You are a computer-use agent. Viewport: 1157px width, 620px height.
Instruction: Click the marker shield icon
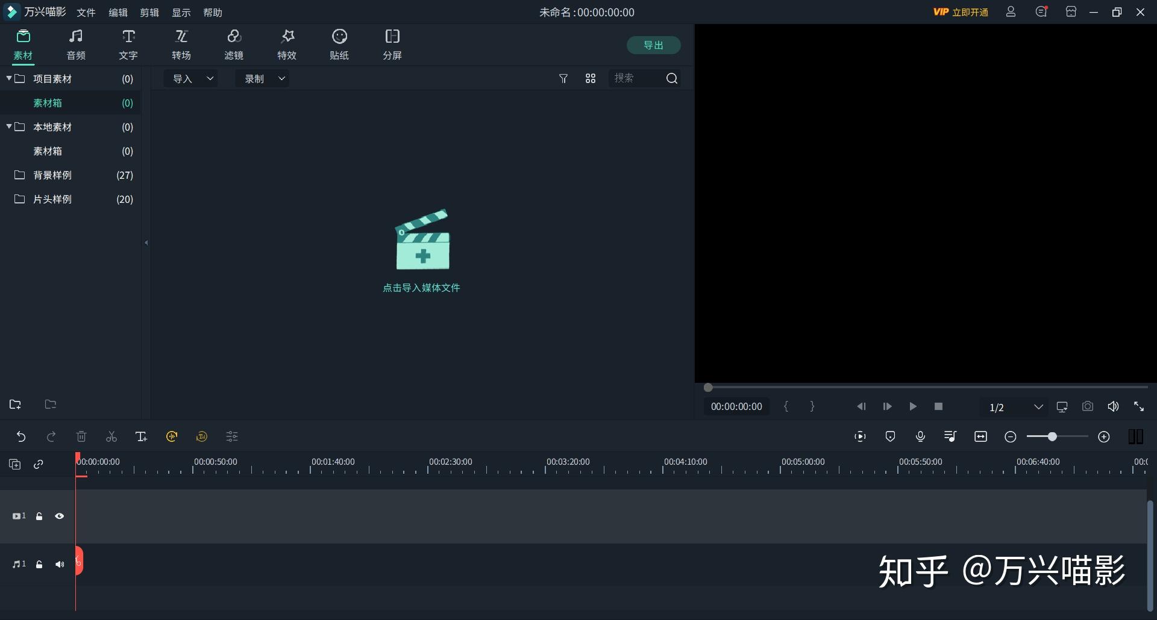click(x=891, y=436)
